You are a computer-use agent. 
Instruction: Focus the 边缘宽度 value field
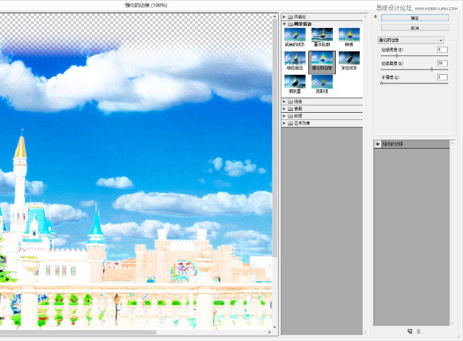[443, 49]
